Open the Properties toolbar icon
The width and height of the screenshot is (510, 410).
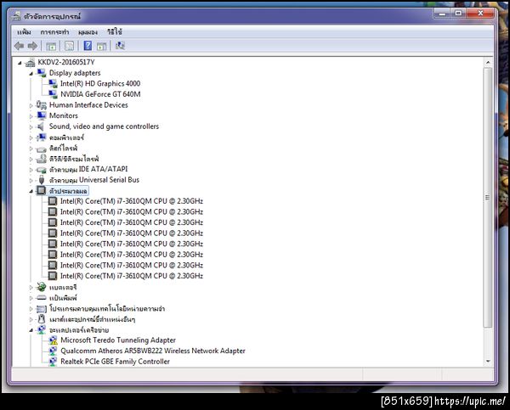pyautogui.click(x=69, y=46)
